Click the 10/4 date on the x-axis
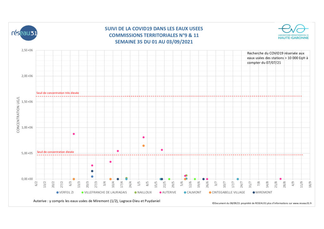 (113, 184)
